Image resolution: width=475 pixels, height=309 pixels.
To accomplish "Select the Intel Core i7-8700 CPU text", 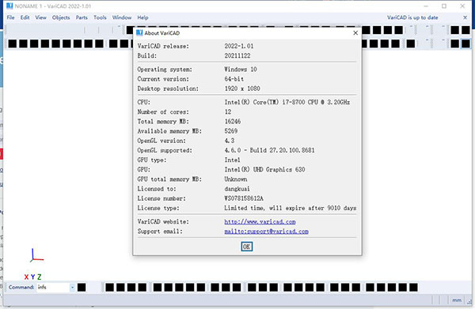I will (x=287, y=102).
